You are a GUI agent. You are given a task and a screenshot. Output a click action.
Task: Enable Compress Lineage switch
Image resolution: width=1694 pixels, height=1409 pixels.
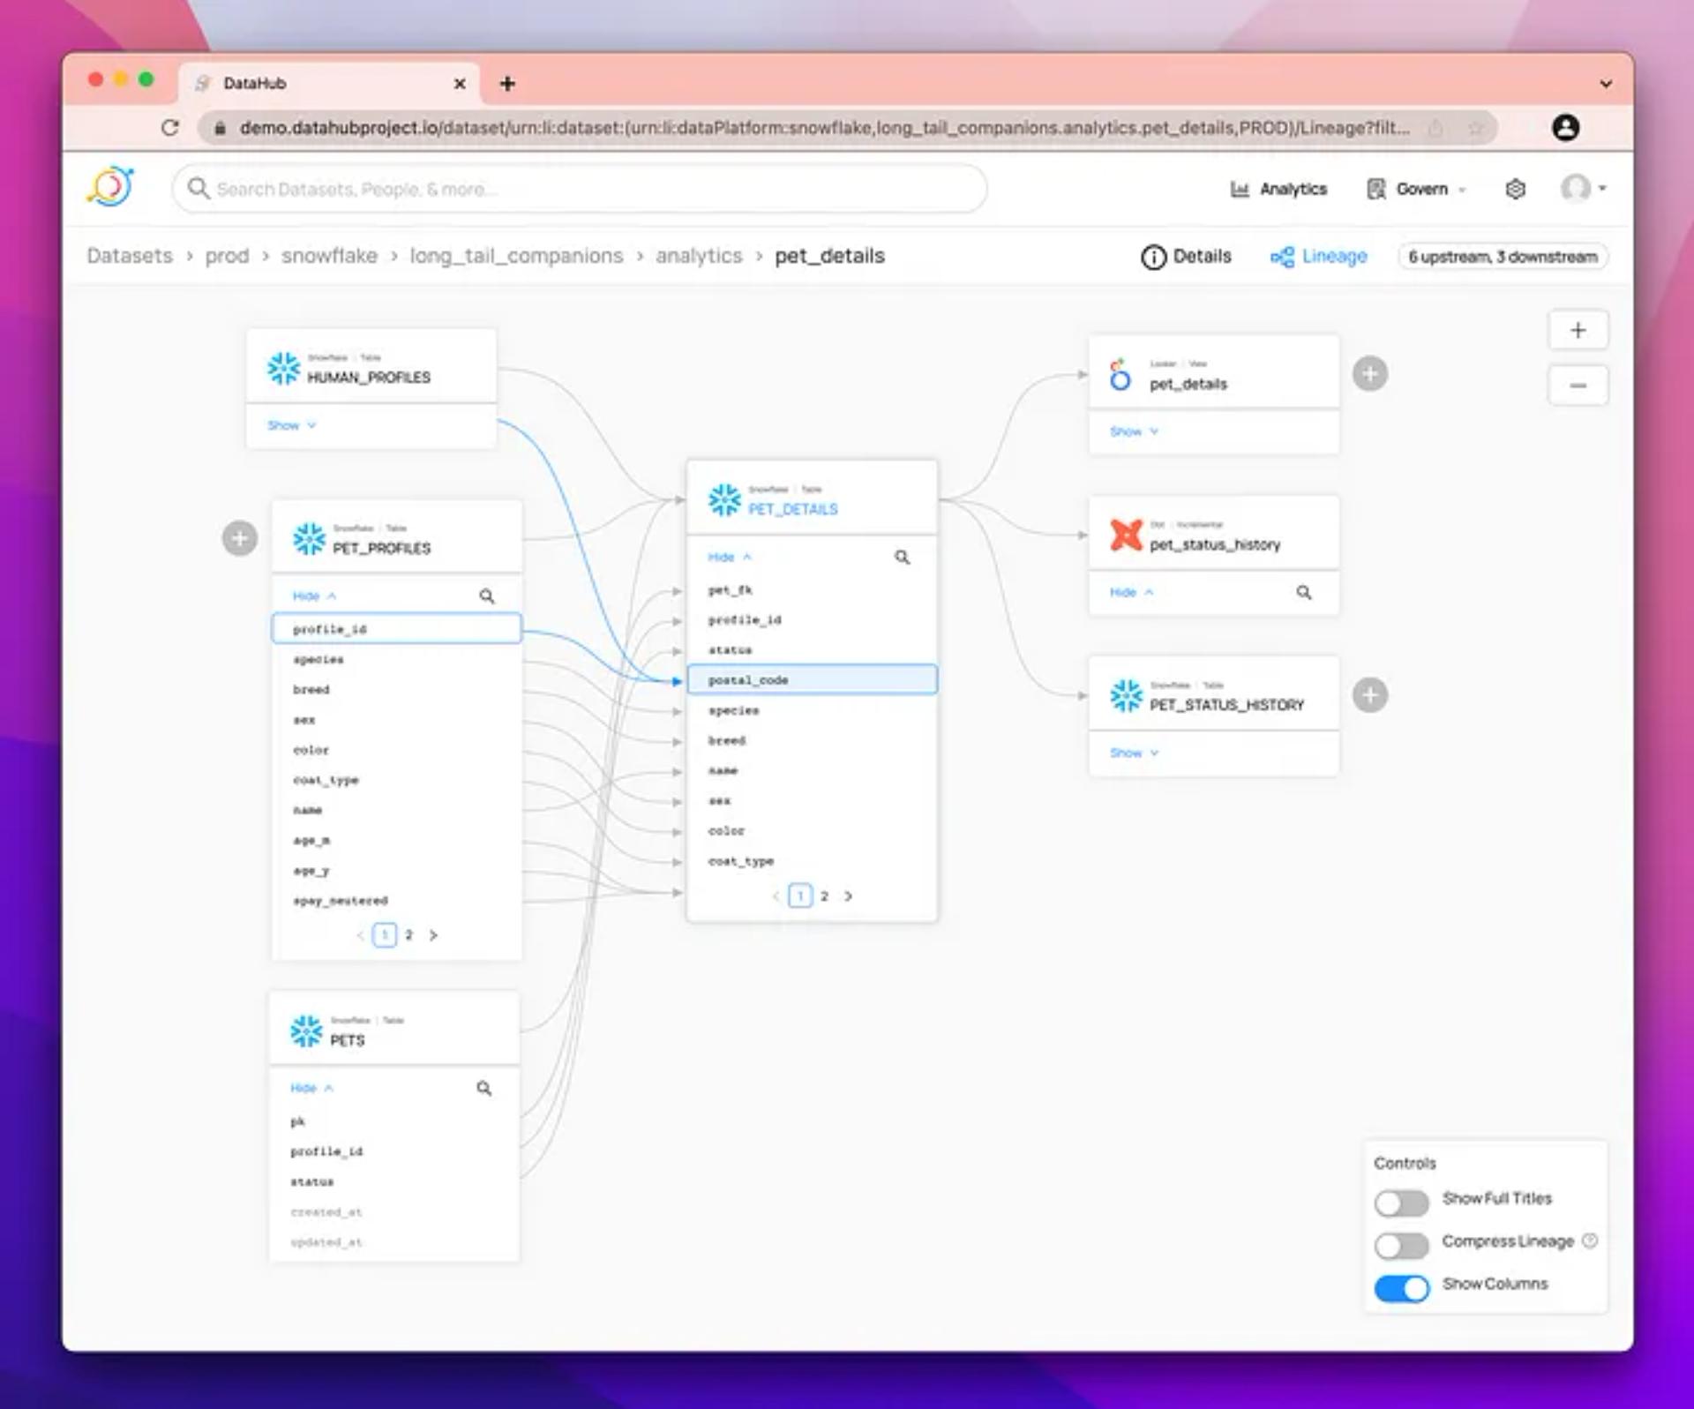click(x=1401, y=1245)
